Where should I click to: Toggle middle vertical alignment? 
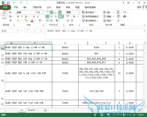pos(51,12)
